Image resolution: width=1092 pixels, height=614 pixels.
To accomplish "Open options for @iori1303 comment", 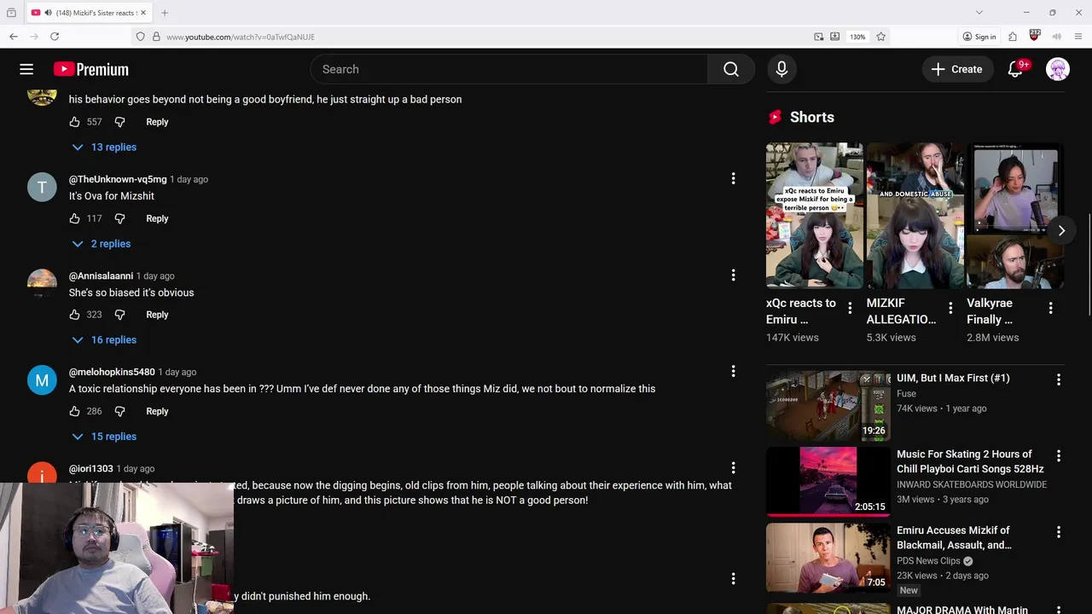I will click(733, 467).
